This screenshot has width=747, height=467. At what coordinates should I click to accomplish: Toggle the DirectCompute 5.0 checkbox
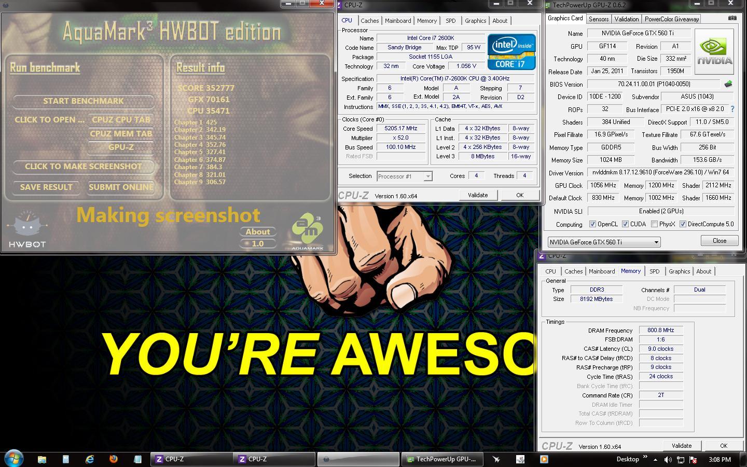coord(683,224)
